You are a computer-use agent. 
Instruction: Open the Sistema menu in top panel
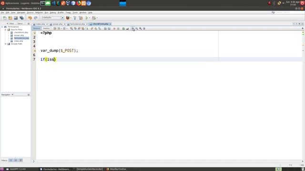coord(35,3)
